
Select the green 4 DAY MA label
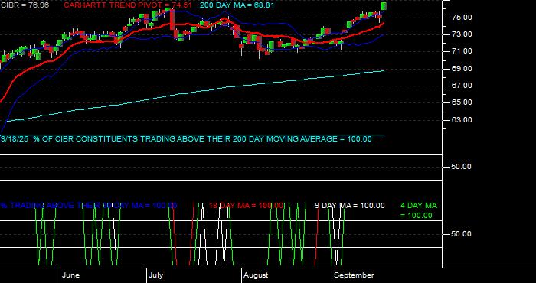418,210
